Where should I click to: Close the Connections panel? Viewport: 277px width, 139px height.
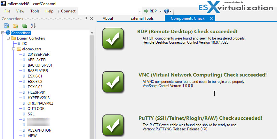91,18
